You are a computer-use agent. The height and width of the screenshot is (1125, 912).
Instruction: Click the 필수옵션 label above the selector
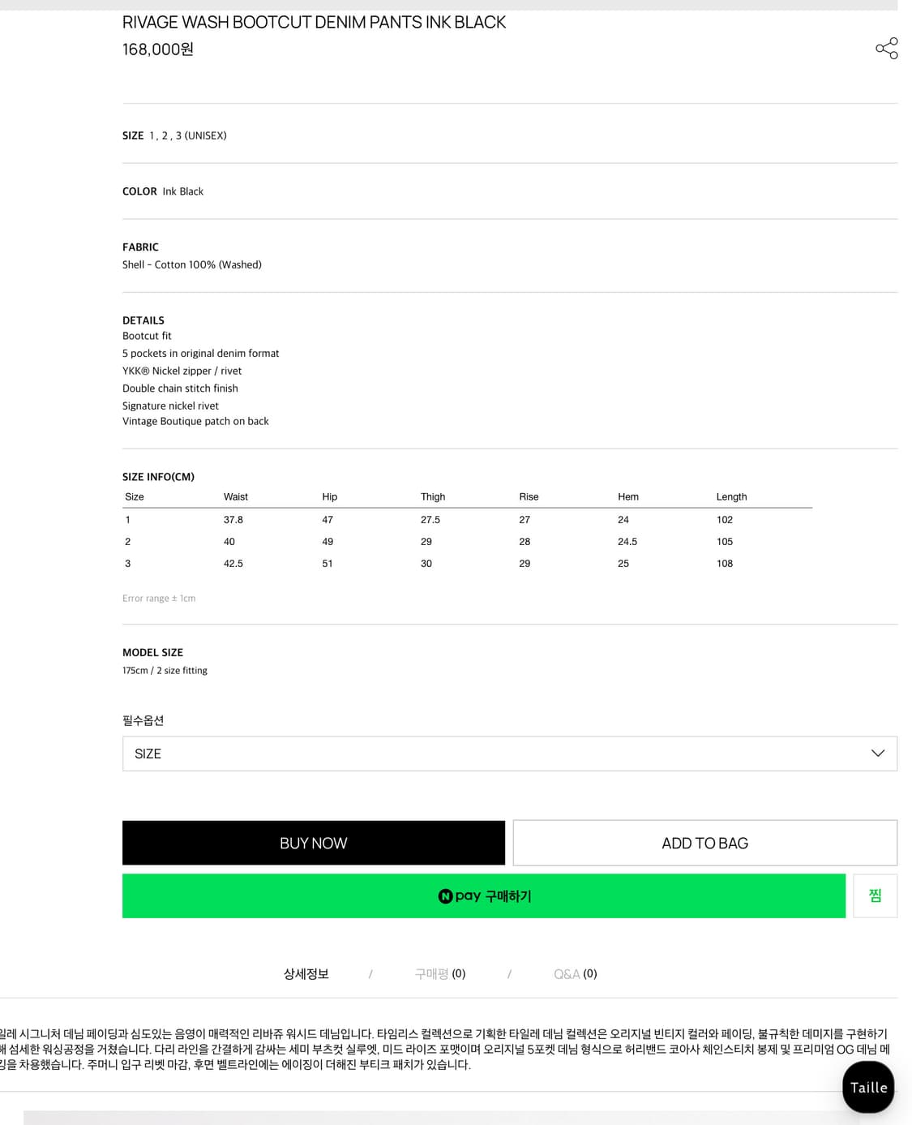[x=143, y=720]
